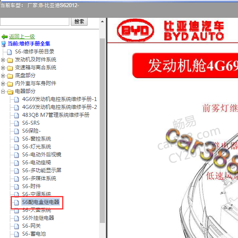Select 内外室与车身附件 tree label
Viewport: 238px width, 238px height.
click(x=36, y=83)
